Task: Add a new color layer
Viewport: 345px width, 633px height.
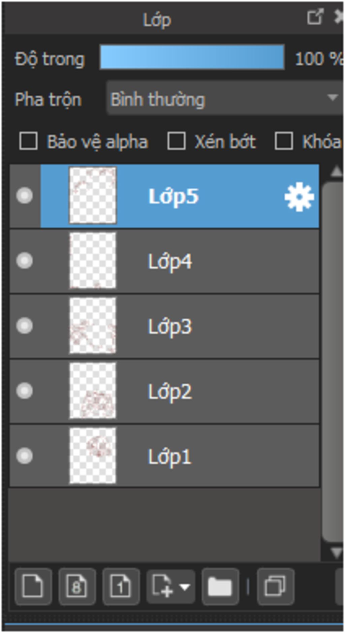Action: click(x=33, y=587)
